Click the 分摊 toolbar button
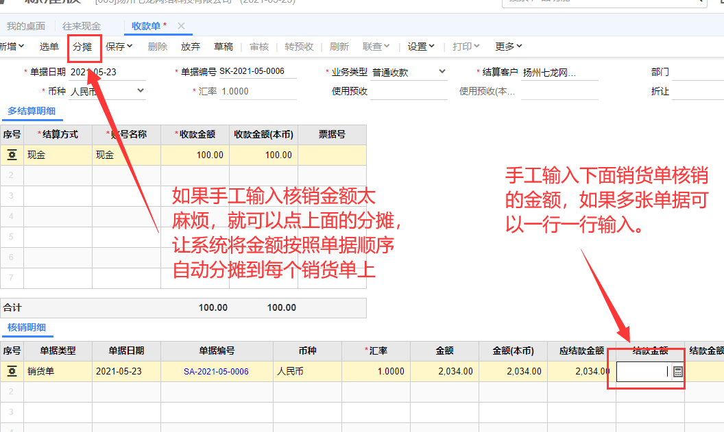724x432 pixels. [82, 47]
